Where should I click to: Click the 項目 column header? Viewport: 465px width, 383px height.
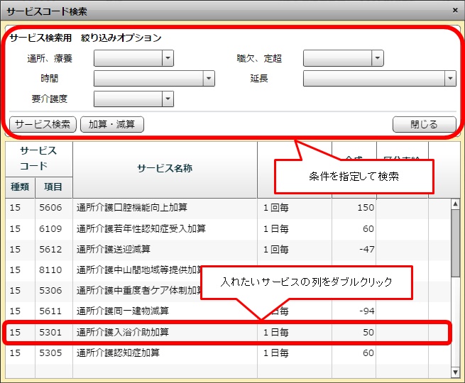(53, 187)
